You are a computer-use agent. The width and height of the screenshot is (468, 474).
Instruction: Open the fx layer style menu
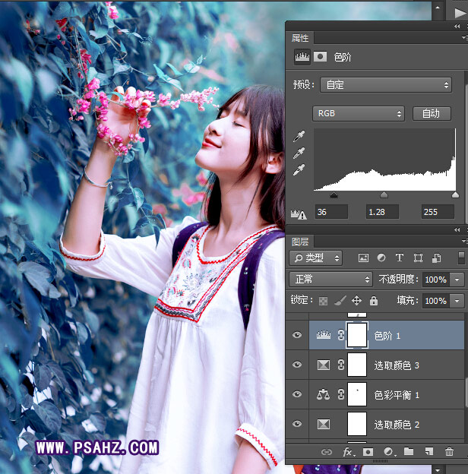tap(348, 452)
